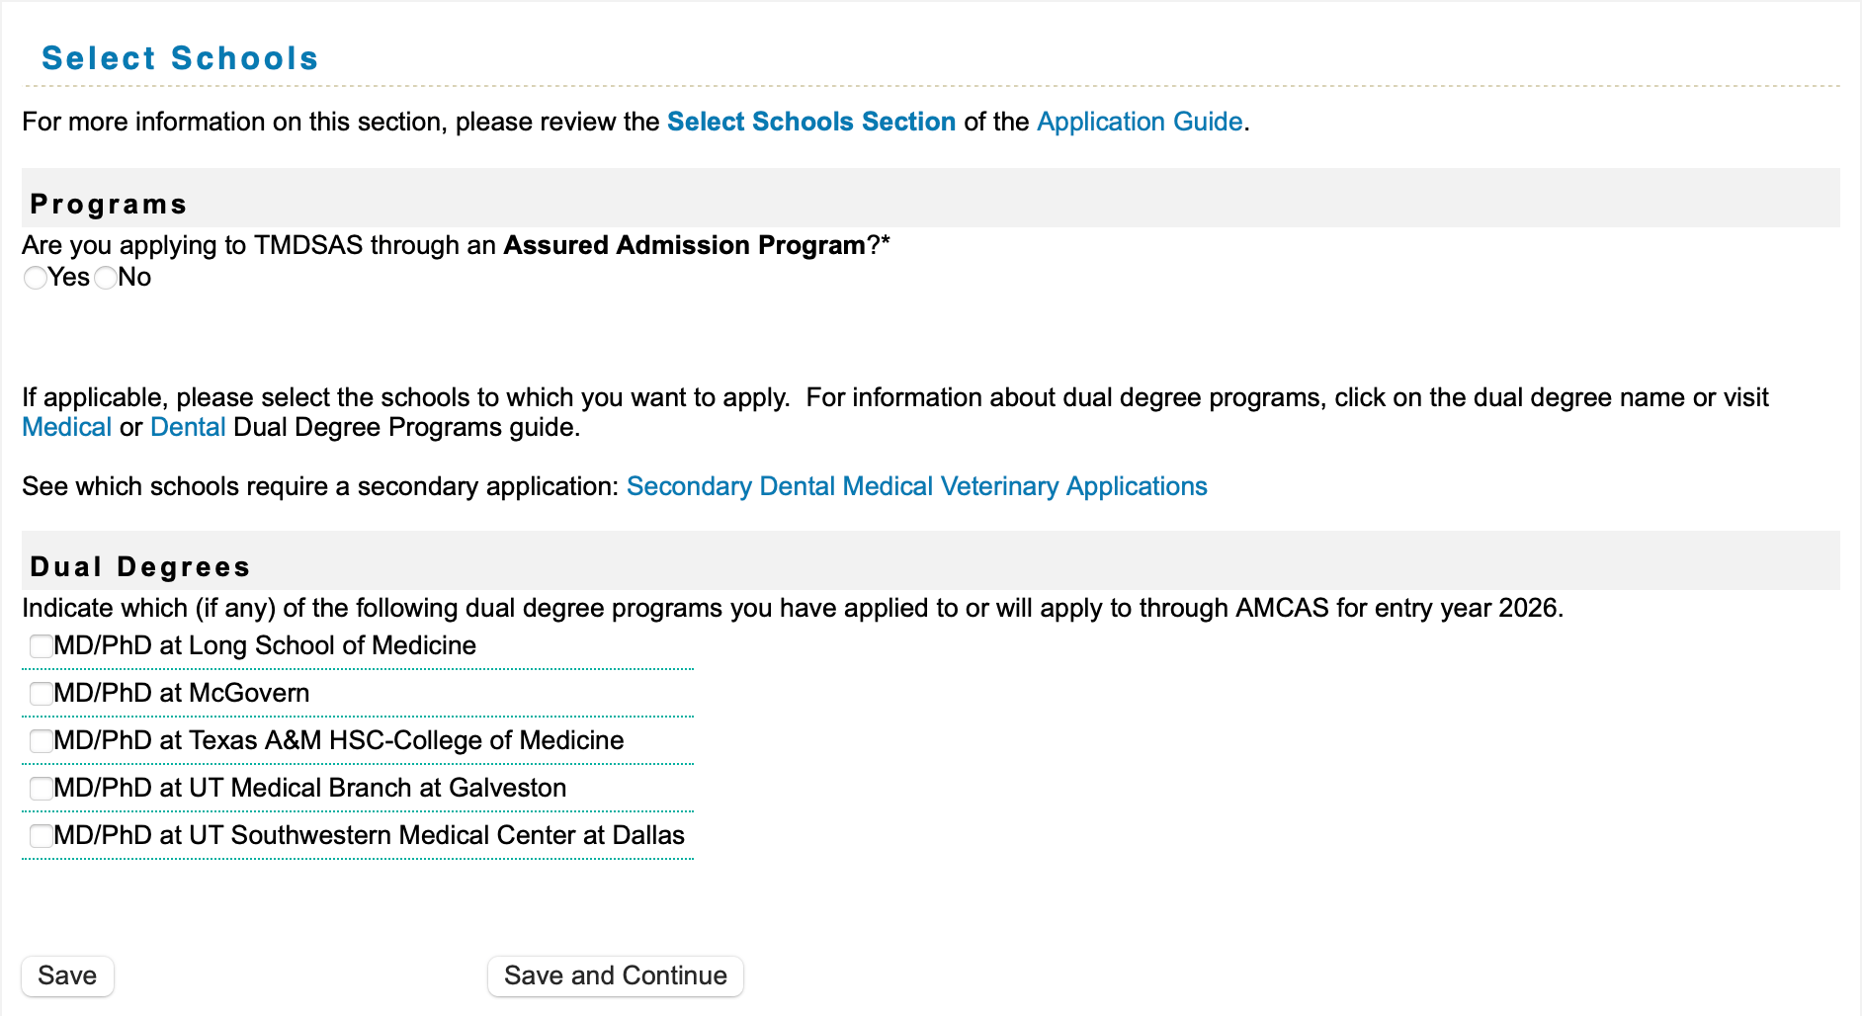Click the Save button

[x=66, y=975]
